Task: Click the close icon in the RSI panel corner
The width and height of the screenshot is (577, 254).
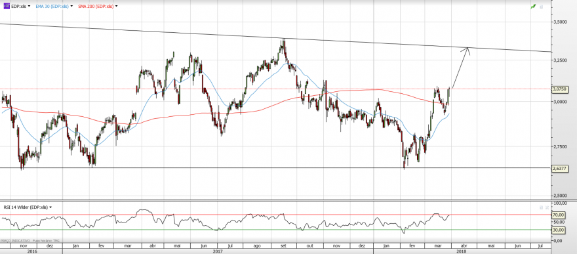Action: (547, 207)
